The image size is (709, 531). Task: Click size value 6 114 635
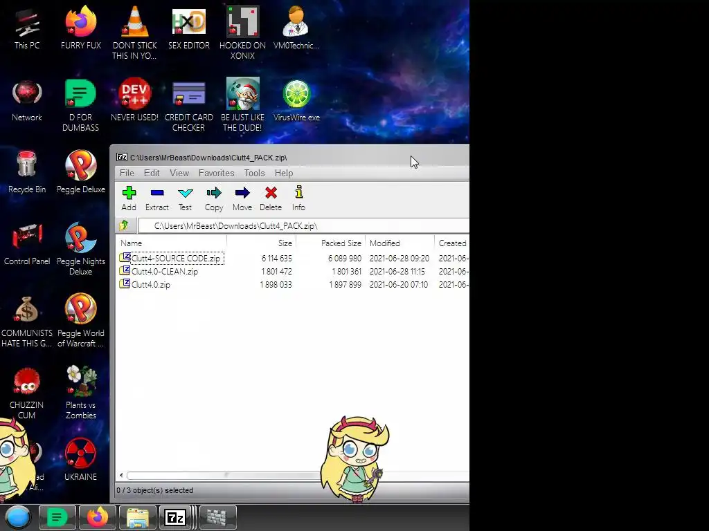click(277, 259)
